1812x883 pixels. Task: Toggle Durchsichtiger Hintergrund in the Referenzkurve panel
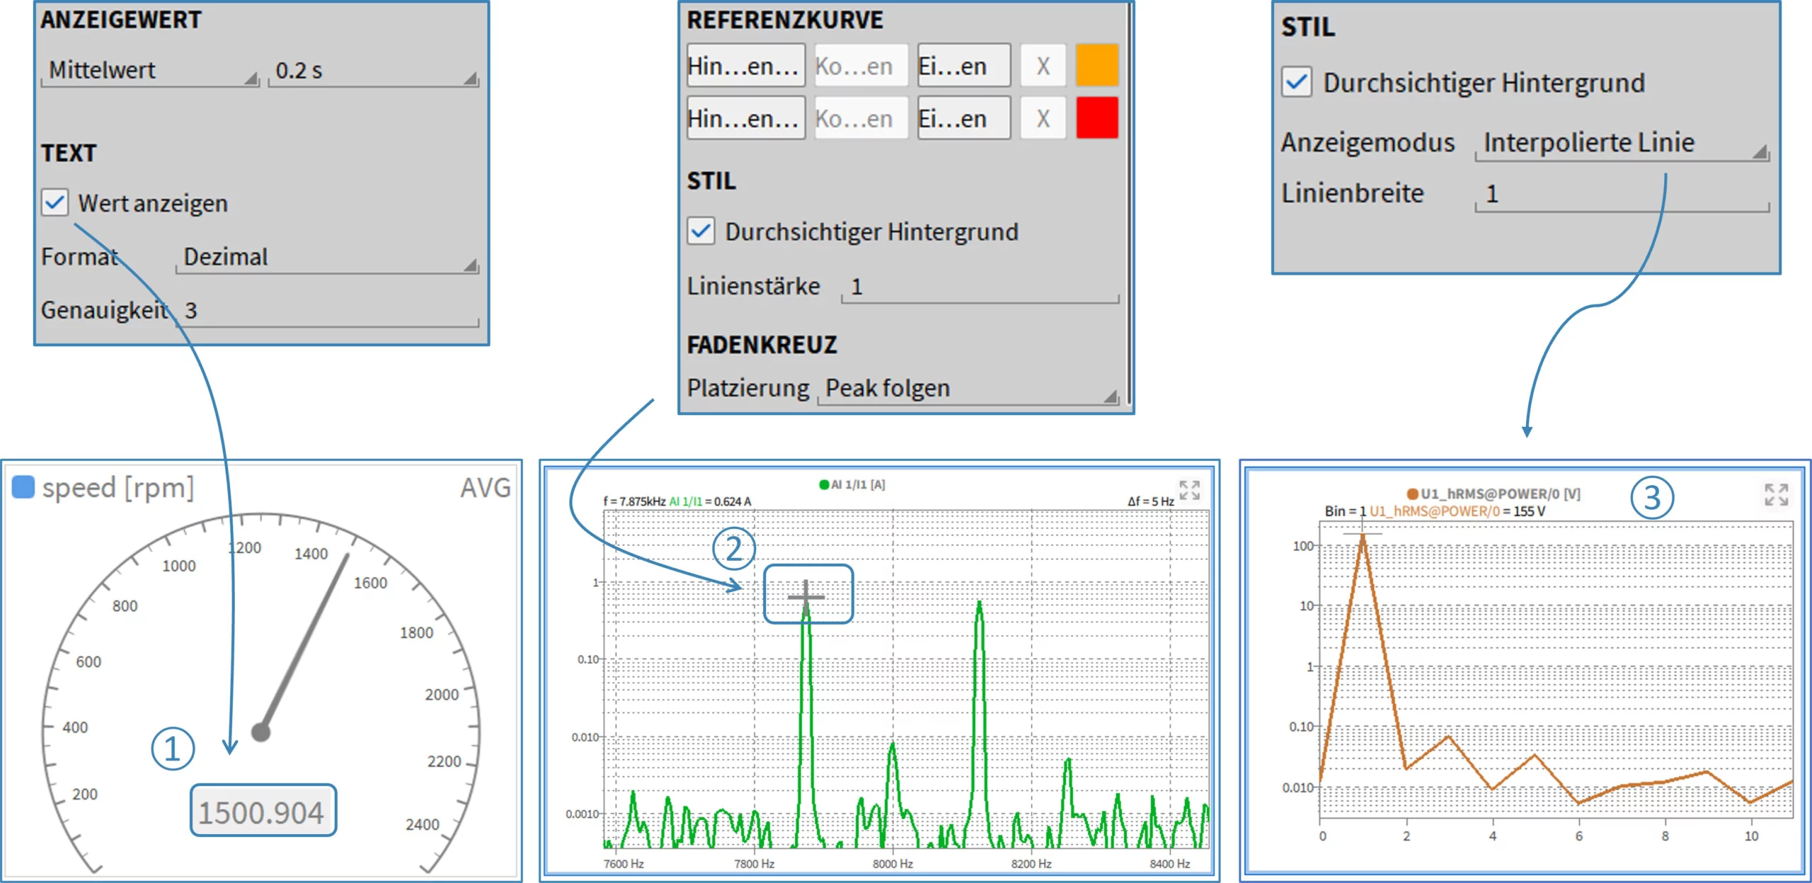pos(700,232)
